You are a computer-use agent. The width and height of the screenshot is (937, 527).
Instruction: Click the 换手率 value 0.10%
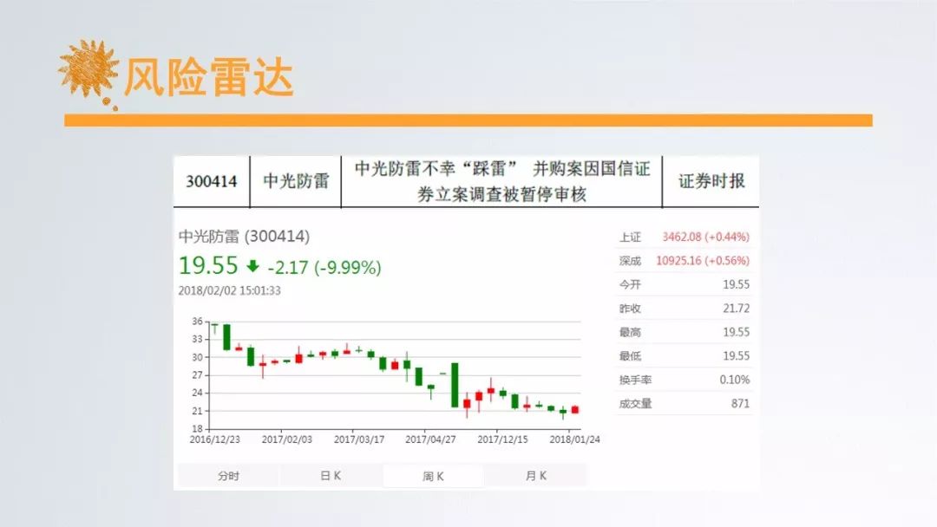click(x=735, y=380)
